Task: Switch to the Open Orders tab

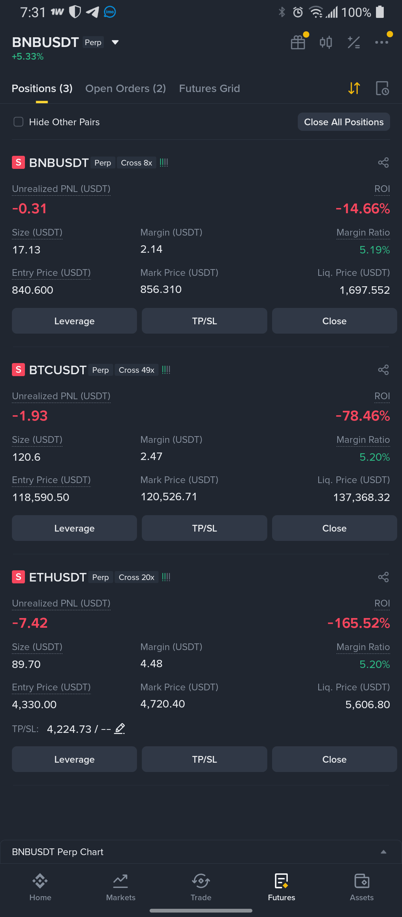Action: tap(125, 88)
